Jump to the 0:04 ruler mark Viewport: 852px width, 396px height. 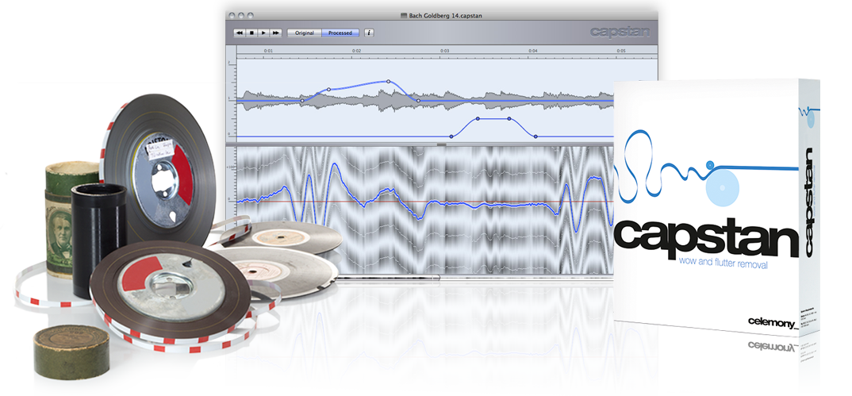pyautogui.click(x=533, y=51)
